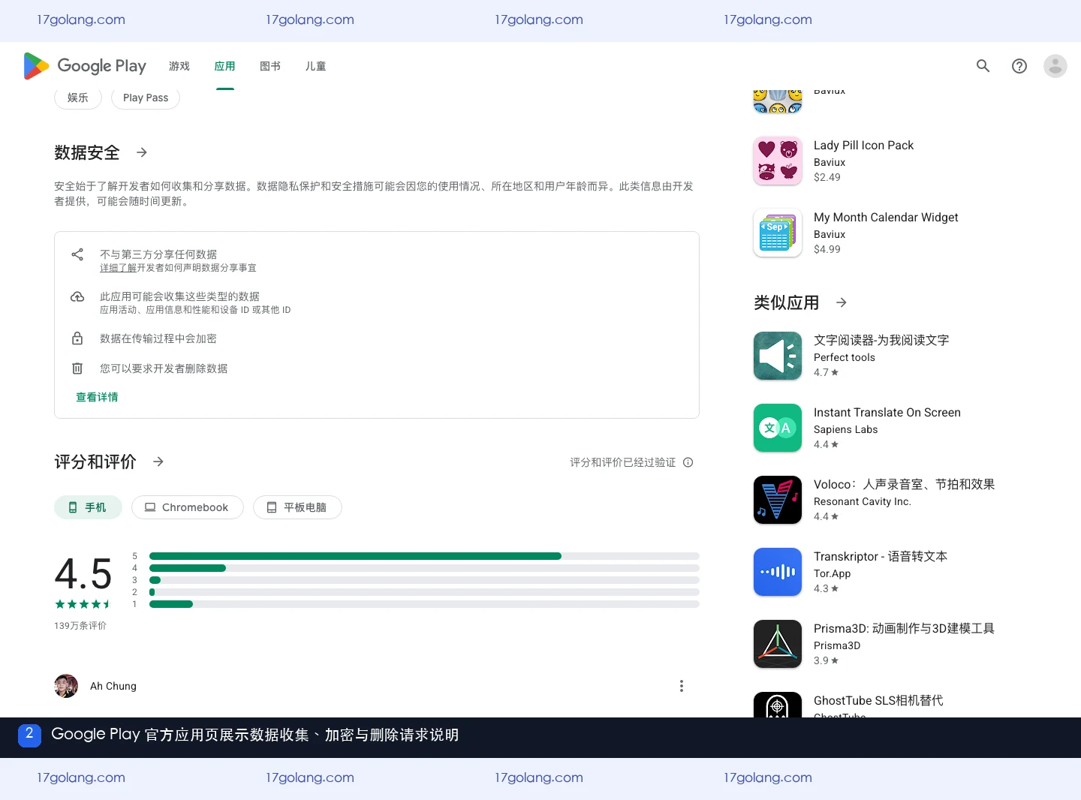
Task: Click the 4-star rating bar
Action: (424, 568)
